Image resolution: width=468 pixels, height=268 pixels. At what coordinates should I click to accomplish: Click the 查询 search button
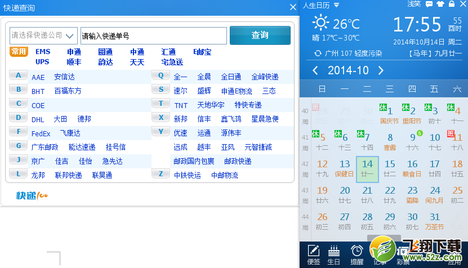(260, 35)
